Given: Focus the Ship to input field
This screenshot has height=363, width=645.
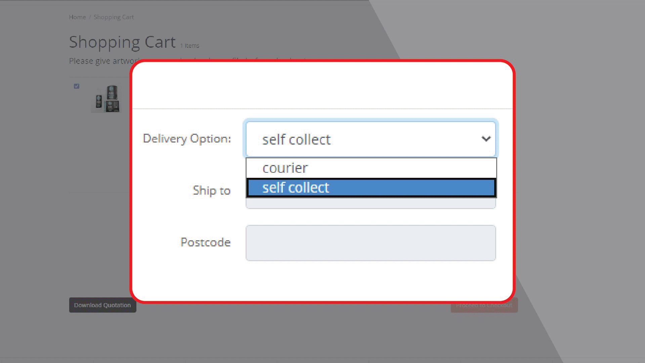Looking at the screenshot, I should [x=371, y=203].
